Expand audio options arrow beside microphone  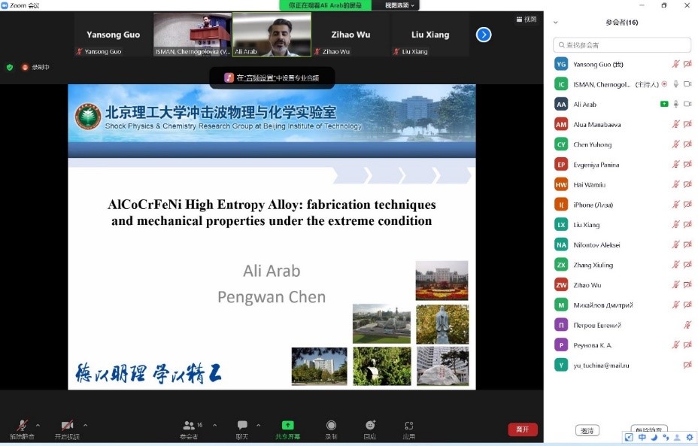[38, 425]
